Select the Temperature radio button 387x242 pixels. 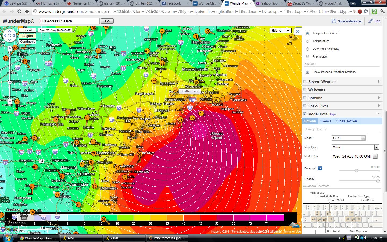point(307,41)
